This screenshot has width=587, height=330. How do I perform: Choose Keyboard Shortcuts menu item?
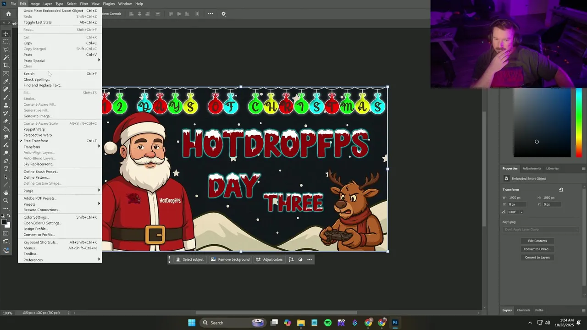60,242
